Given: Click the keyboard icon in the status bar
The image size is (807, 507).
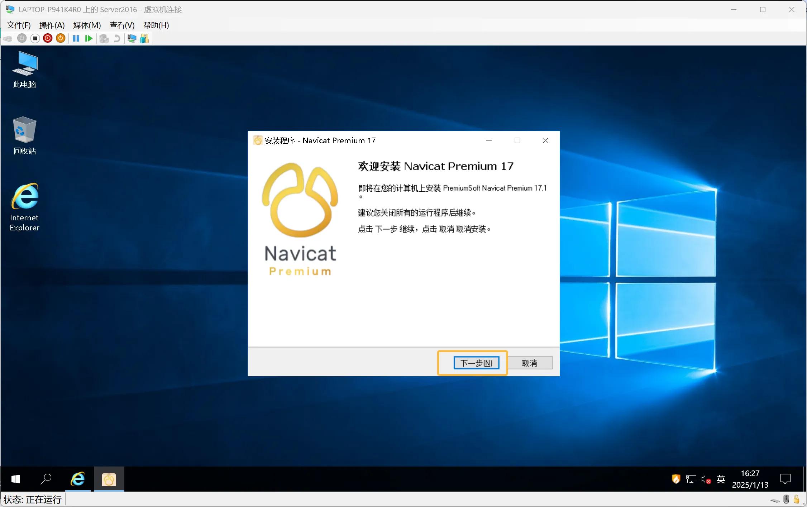Looking at the screenshot, I should click(775, 500).
